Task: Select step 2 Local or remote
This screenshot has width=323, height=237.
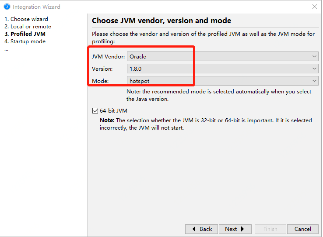Action: 28,27
